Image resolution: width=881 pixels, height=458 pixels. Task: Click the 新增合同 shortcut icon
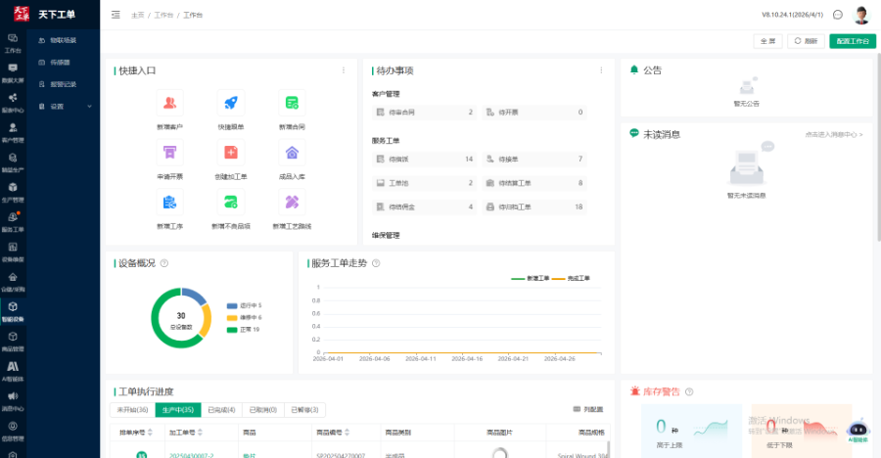292,103
